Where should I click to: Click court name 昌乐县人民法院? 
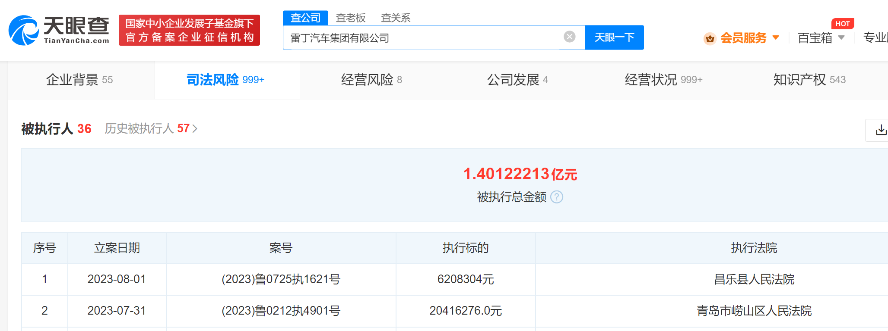click(x=754, y=279)
